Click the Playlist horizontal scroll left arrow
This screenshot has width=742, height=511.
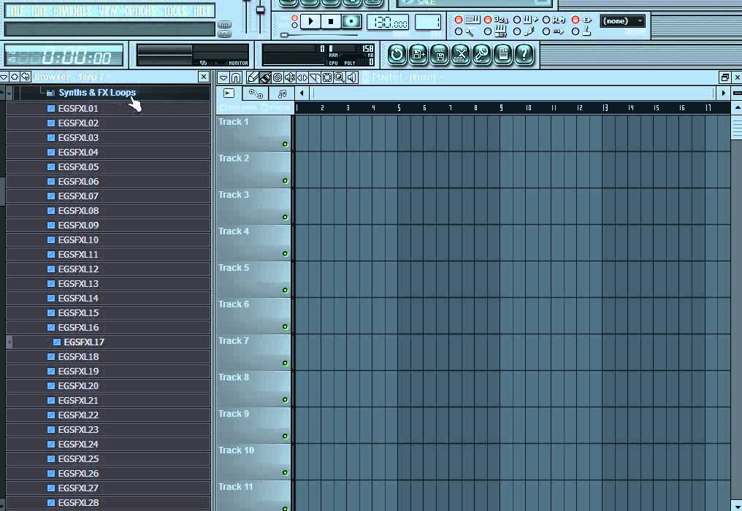(302, 93)
